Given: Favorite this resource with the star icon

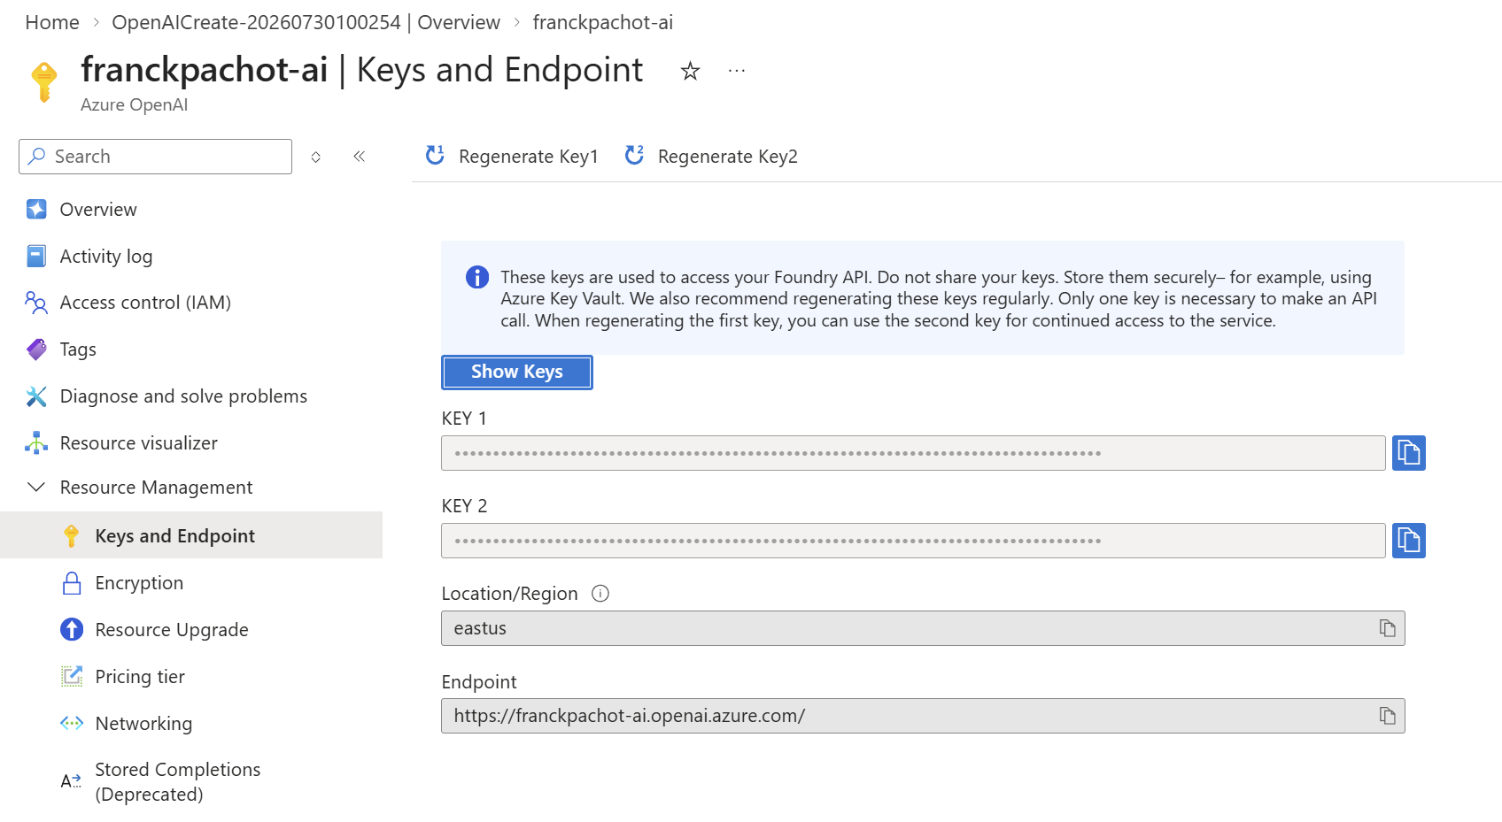Looking at the screenshot, I should point(690,72).
